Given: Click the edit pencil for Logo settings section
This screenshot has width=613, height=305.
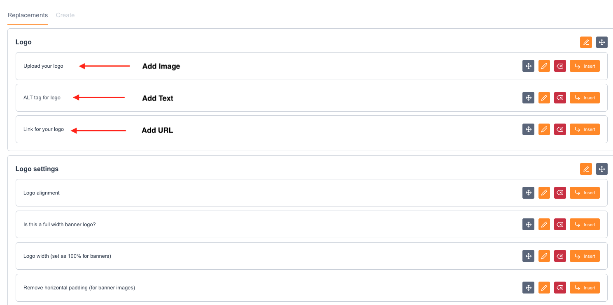Looking at the screenshot, I should (586, 169).
